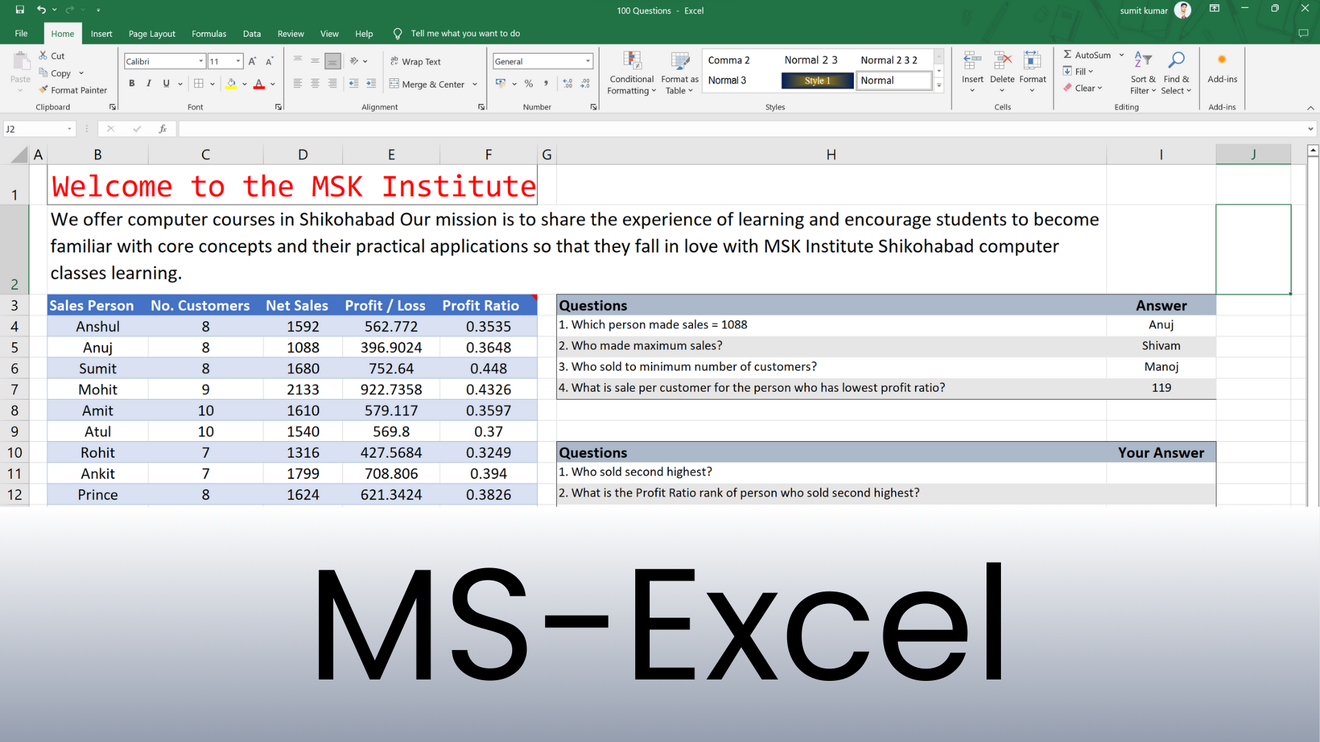Click Increase Decimal icon
1320x742 pixels.
567,84
